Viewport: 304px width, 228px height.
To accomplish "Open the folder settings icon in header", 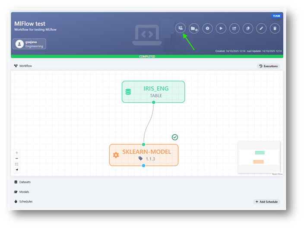I will click(x=194, y=28).
